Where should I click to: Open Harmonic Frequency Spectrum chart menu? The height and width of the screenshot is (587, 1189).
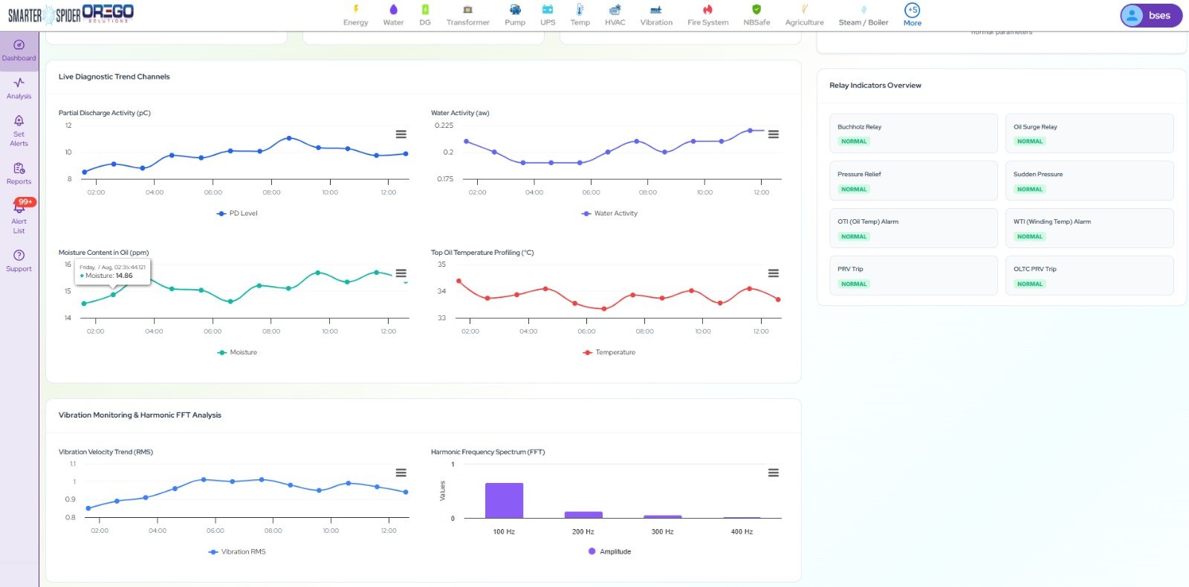(x=774, y=473)
